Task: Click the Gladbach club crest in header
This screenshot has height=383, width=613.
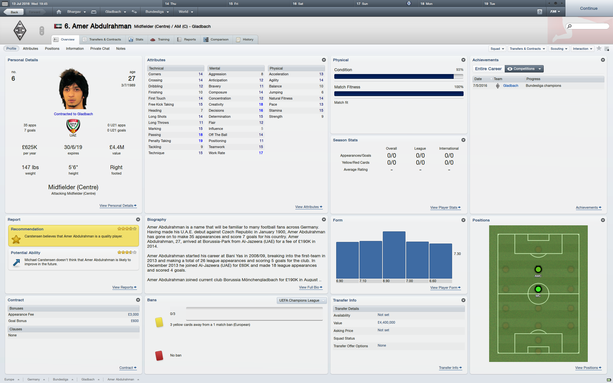Action: tap(20, 30)
